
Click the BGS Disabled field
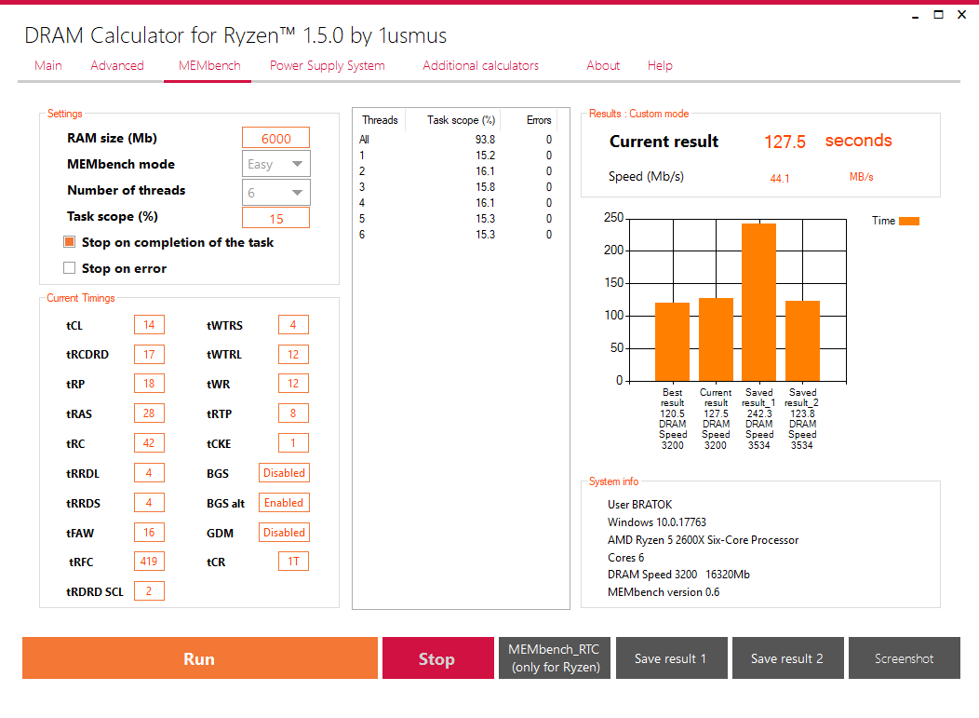click(x=284, y=473)
